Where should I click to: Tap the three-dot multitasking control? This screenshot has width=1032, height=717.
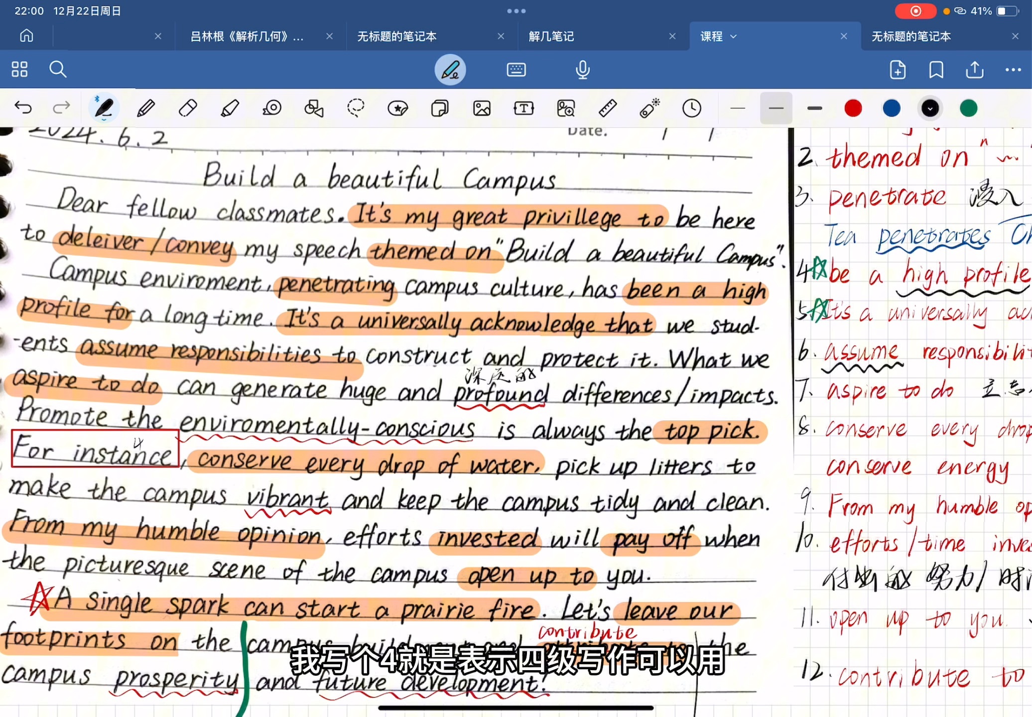pos(516,11)
